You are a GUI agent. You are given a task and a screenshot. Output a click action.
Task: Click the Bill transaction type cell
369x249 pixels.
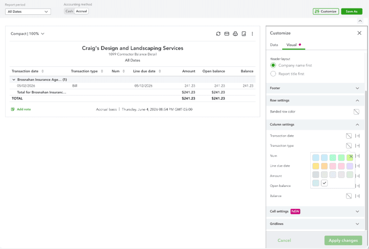coord(75,86)
